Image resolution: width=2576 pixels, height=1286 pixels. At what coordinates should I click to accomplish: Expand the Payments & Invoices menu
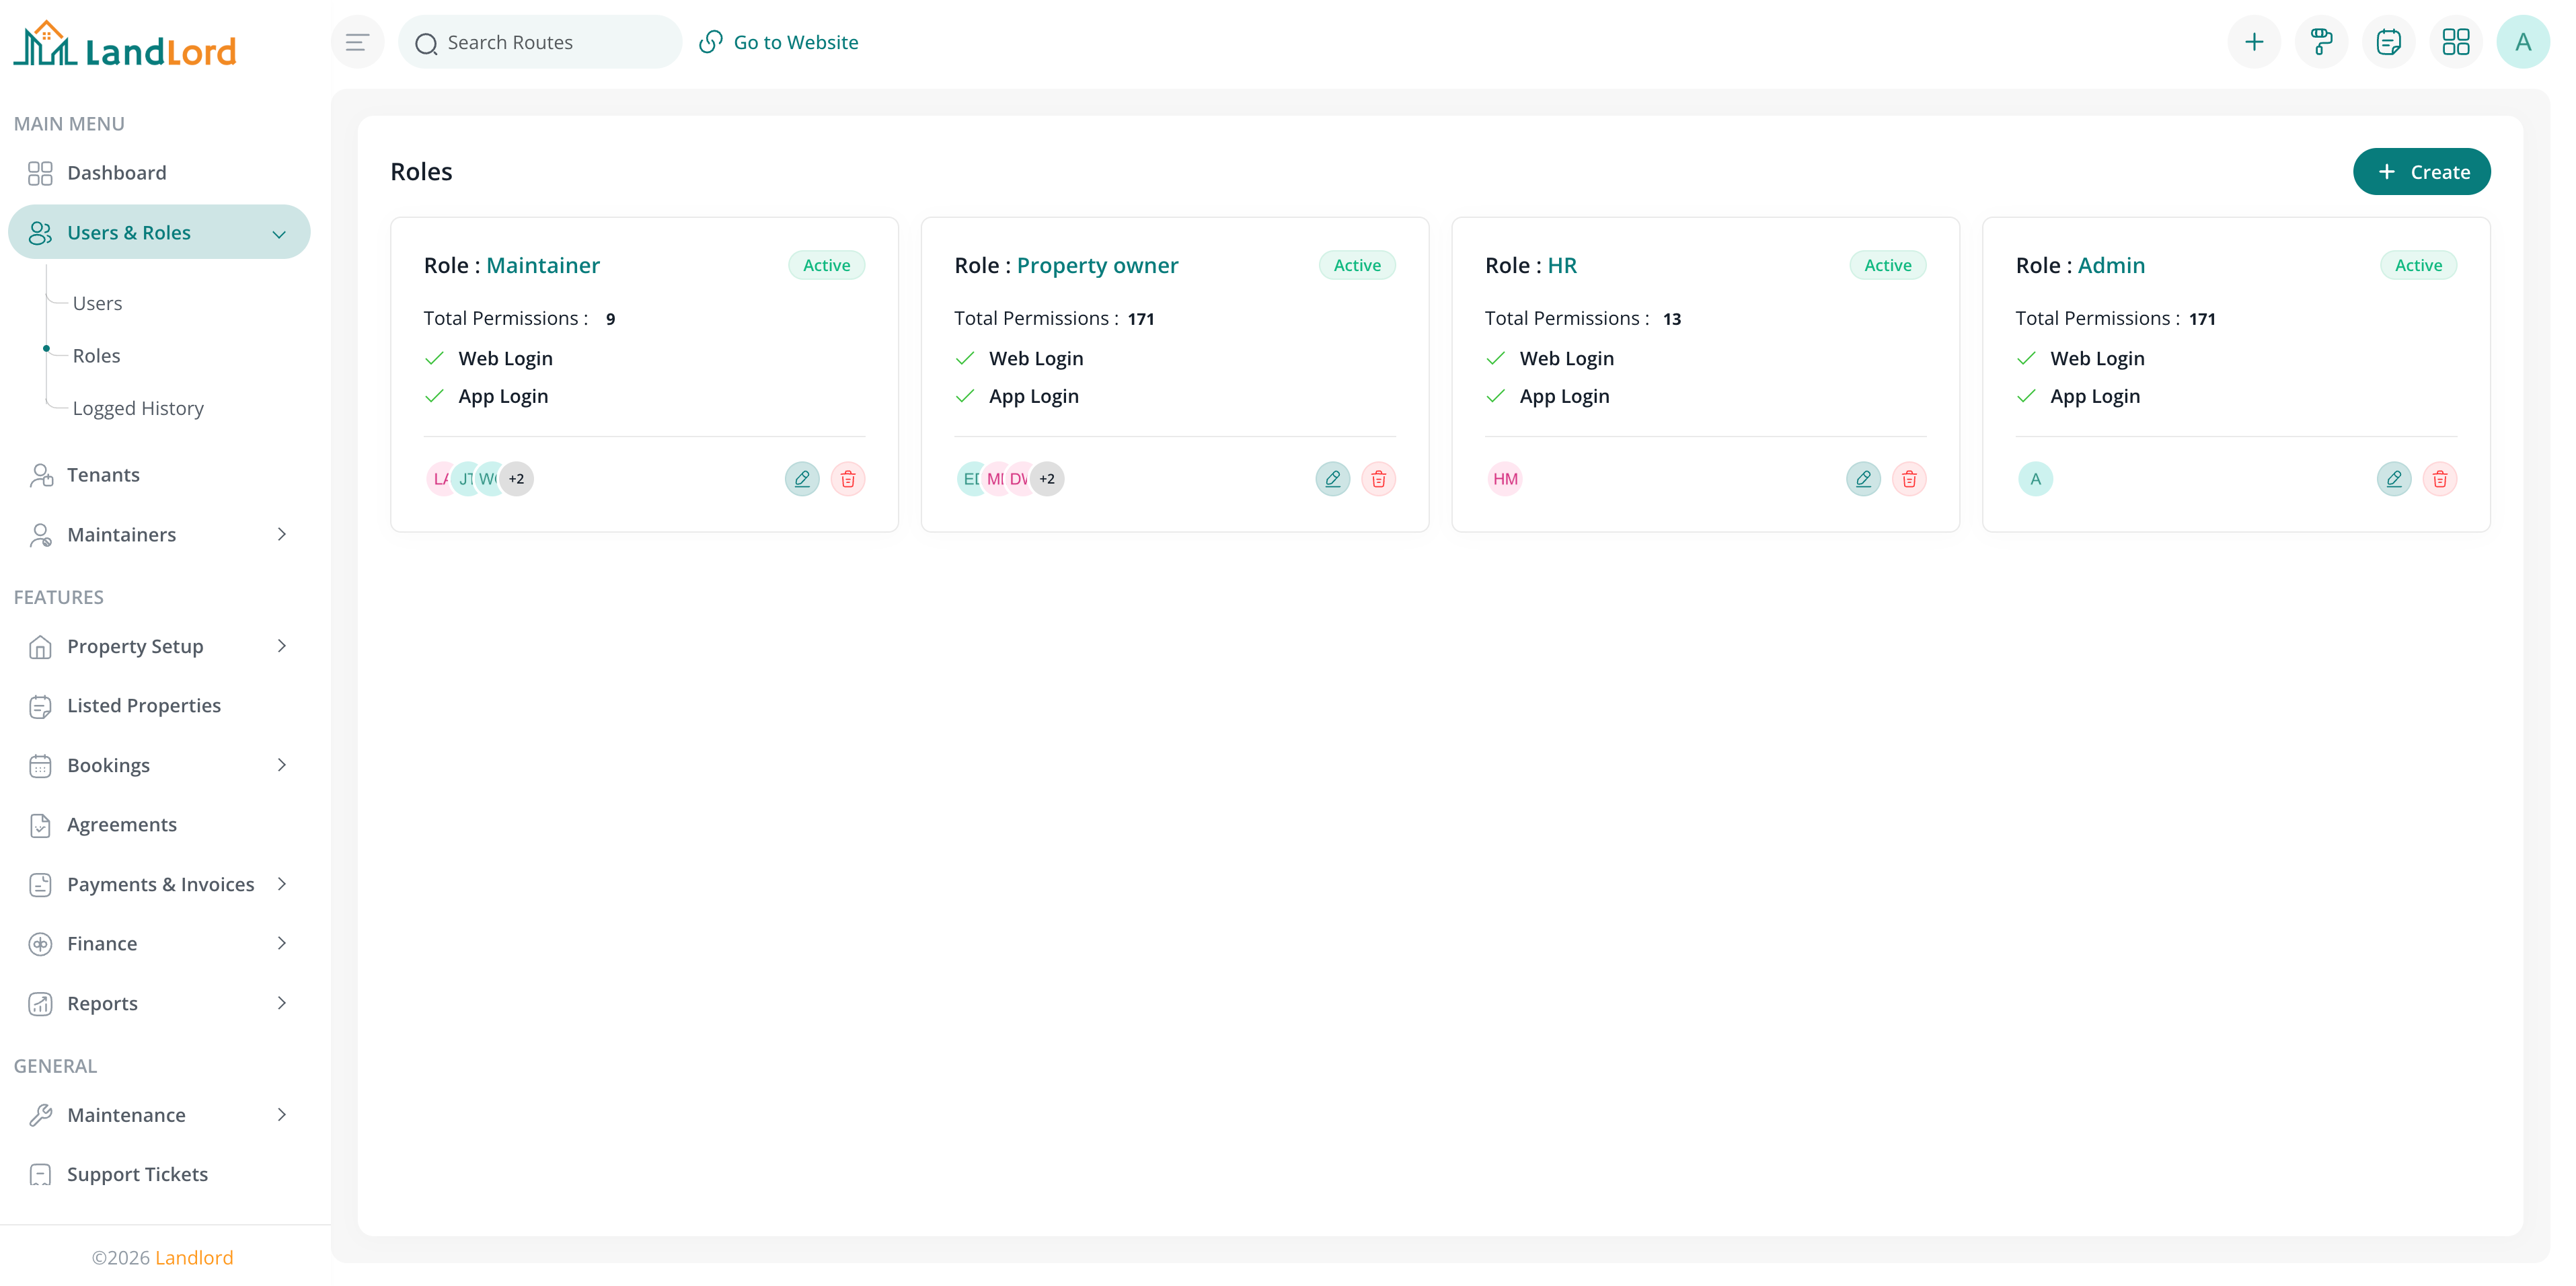pyautogui.click(x=160, y=884)
